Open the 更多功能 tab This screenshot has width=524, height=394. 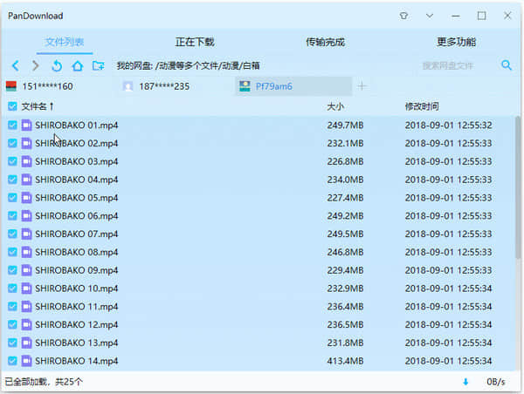tap(456, 42)
